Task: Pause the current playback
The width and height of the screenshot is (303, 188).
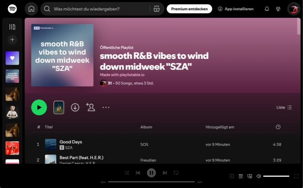Action: point(151,173)
